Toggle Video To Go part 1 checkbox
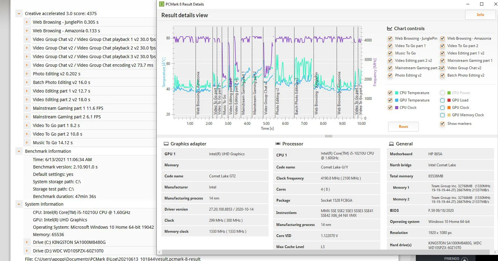Screen dimensions: 498x261 [390, 46]
